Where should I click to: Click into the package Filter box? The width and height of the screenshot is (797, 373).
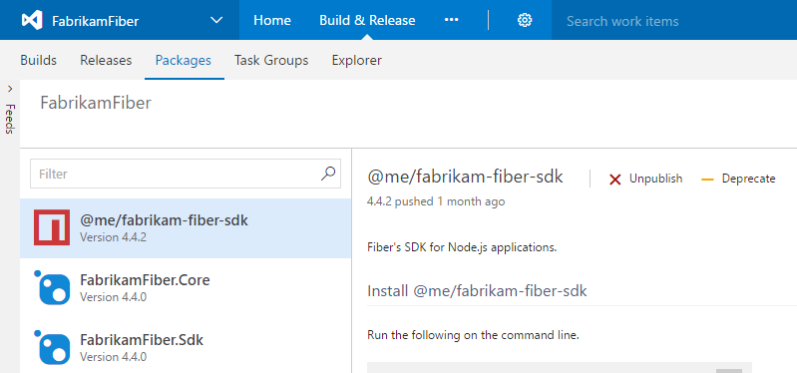(x=186, y=174)
